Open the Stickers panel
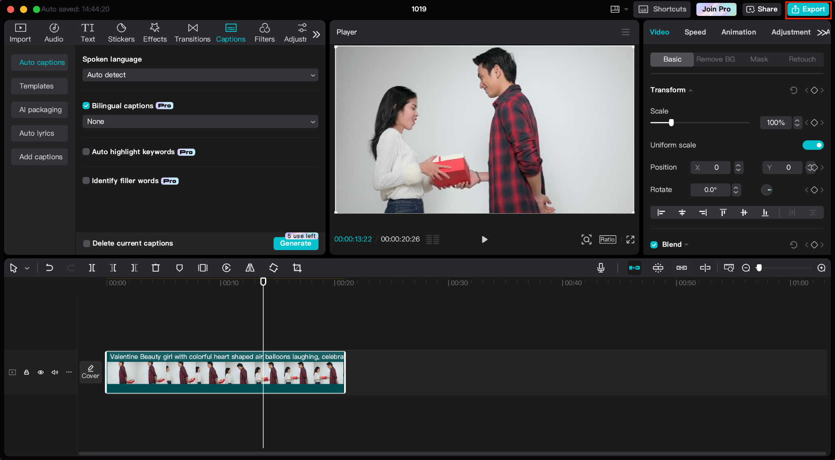 (121, 33)
